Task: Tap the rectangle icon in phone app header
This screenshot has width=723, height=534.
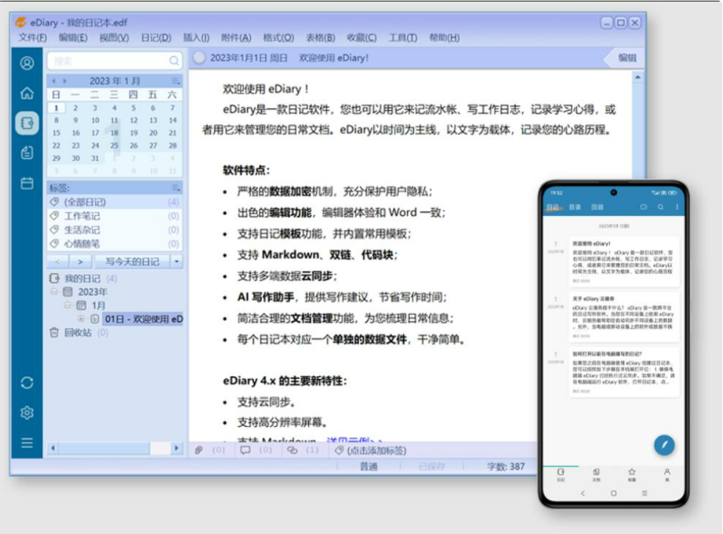Action: click(x=643, y=207)
